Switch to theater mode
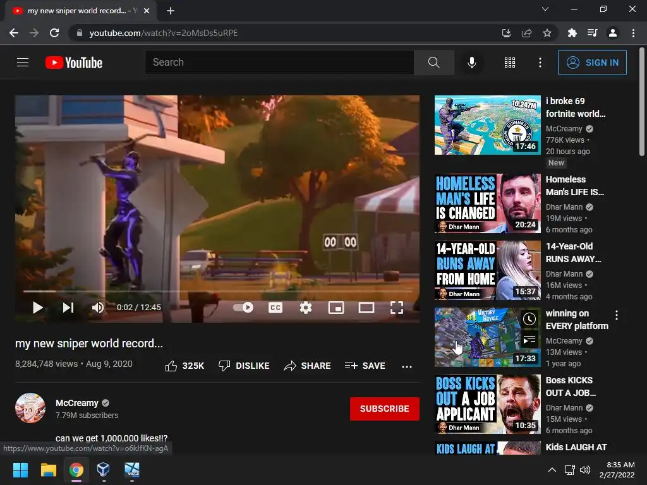Screen dimensions: 647x485 click(x=366, y=308)
